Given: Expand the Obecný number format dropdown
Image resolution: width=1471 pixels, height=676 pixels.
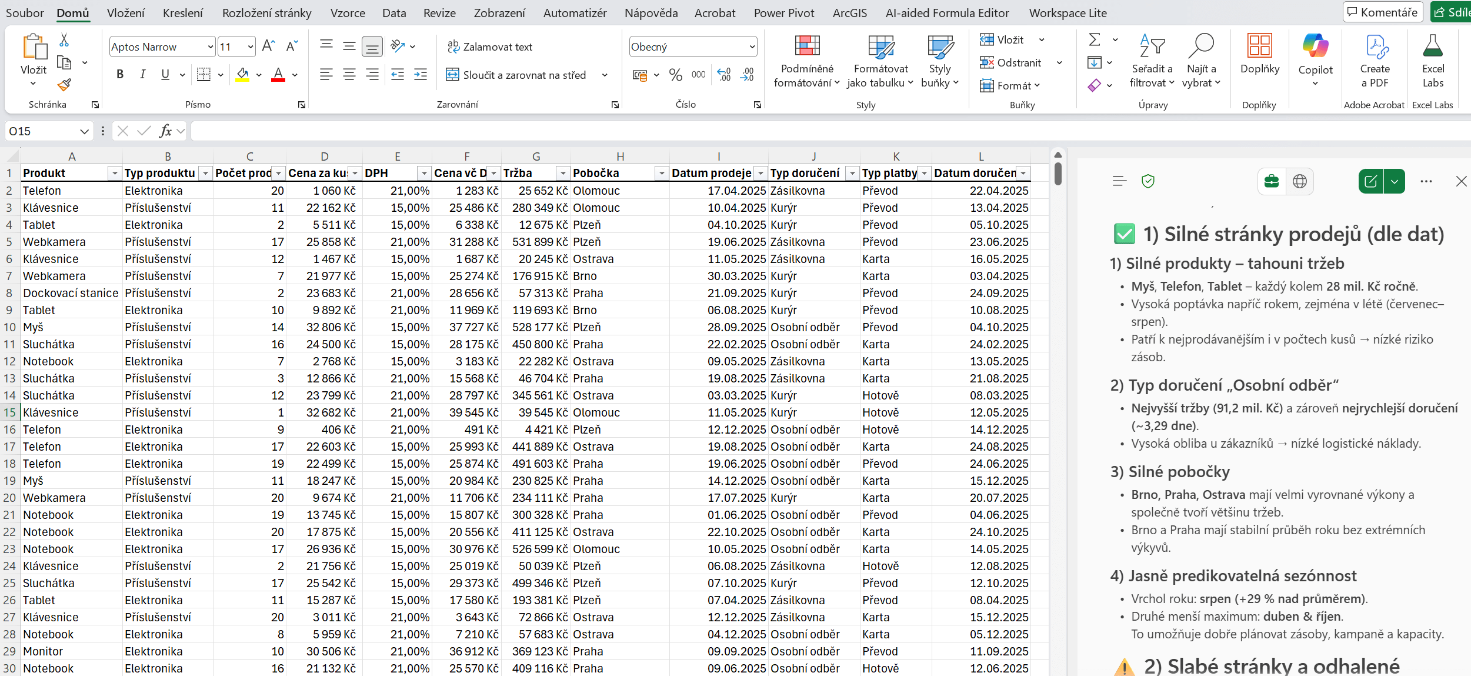Looking at the screenshot, I should [752, 46].
